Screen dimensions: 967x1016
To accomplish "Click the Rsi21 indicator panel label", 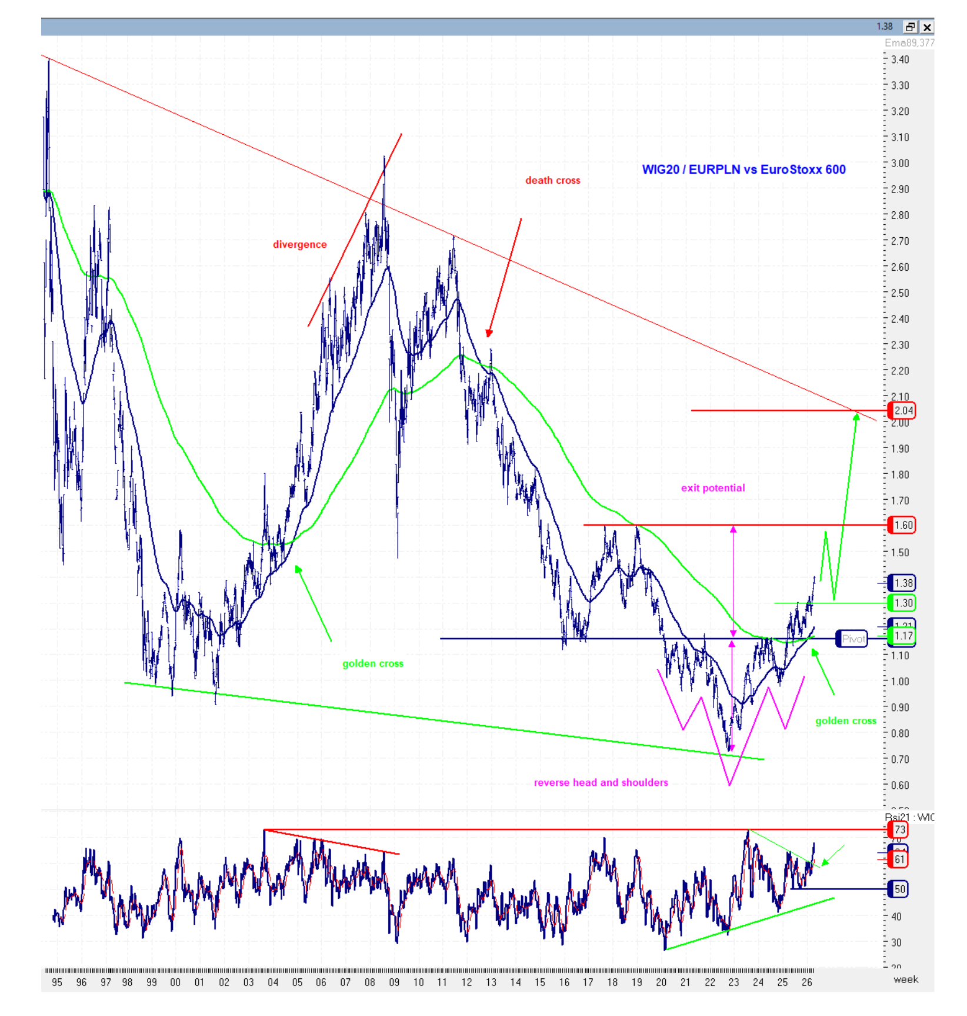I will click(x=909, y=817).
